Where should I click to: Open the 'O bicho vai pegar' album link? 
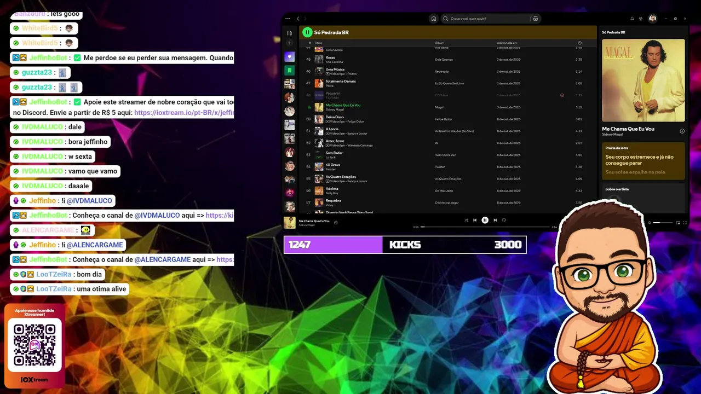coord(447,203)
